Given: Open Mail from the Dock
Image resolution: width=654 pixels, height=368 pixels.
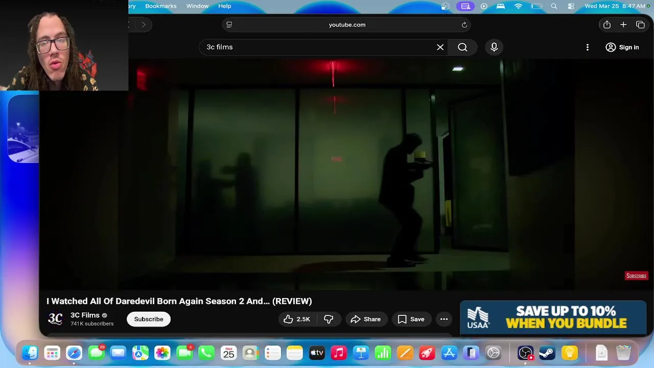Looking at the screenshot, I should tap(118, 353).
